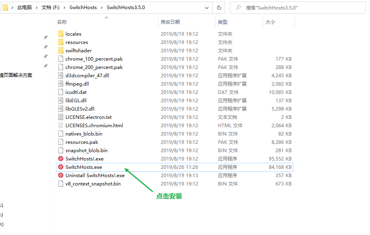This screenshot has height=235, width=370.
Task: Select the resources.pak file icon
Action: [x=61, y=142]
